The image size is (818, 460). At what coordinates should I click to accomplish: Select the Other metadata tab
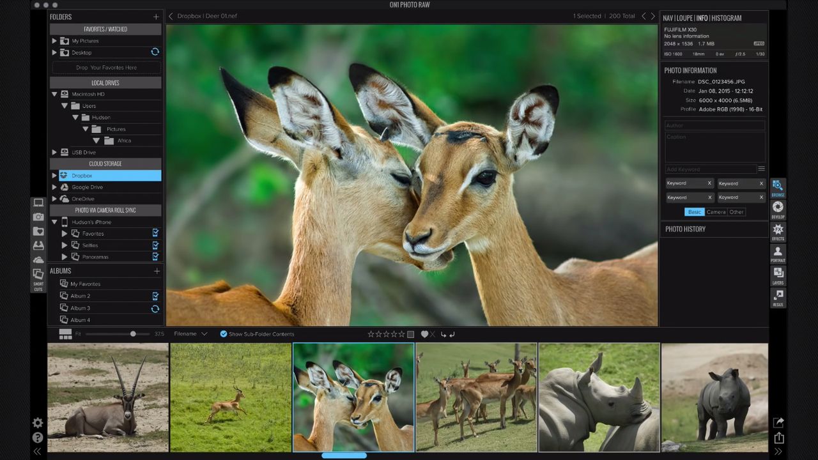(x=737, y=212)
